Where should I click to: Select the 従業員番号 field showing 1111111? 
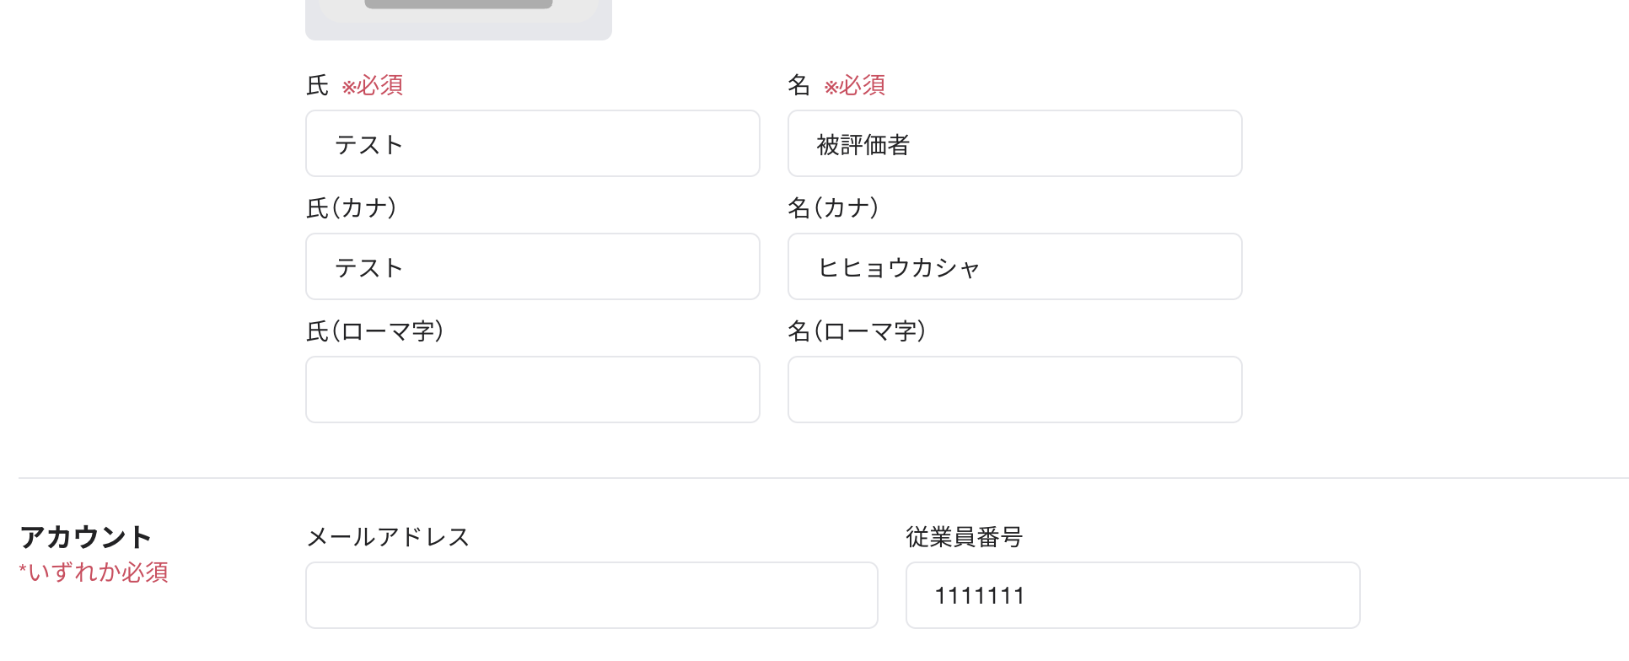1130,594
